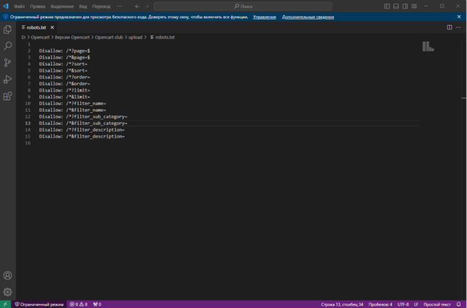This screenshot has height=308, width=467.
Task: Split the editor to the right
Action: [450, 27]
